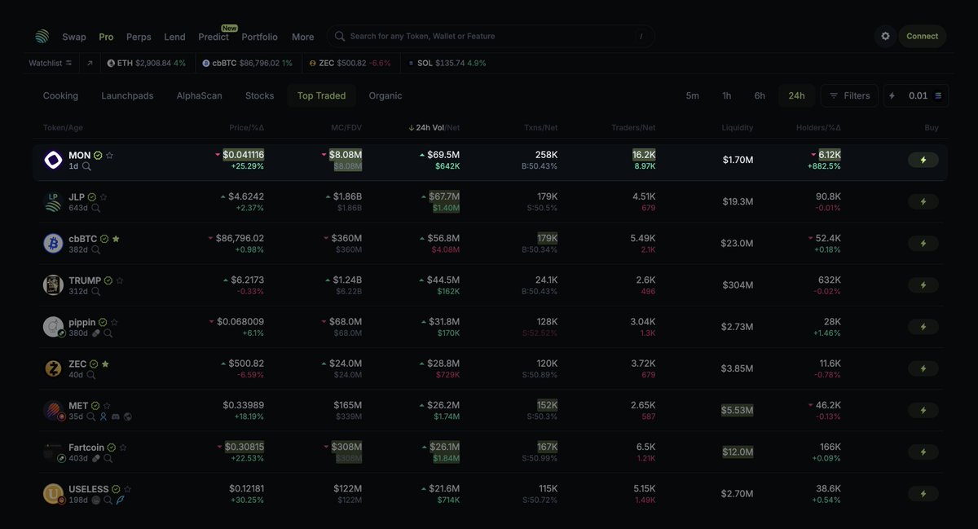Screen dimensions: 978x529
Task: Sort by Liquidity column header
Action: coord(738,128)
